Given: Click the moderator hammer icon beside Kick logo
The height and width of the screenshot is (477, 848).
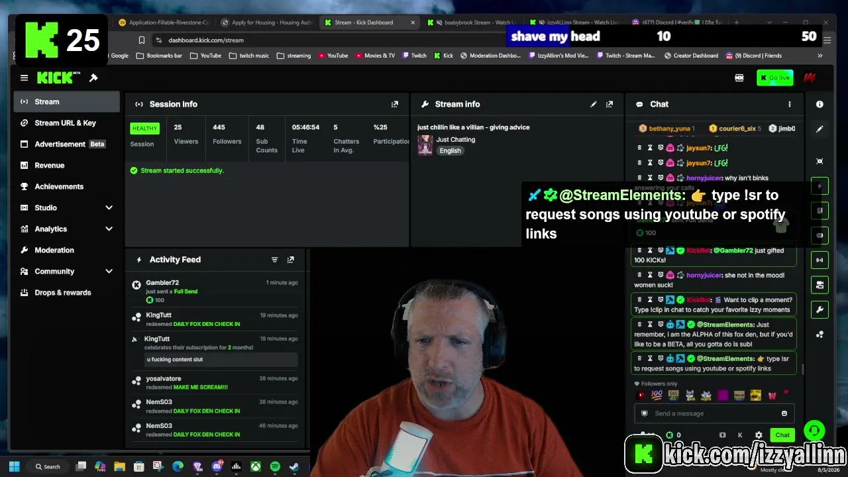Looking at the screenshot, I should pos(93,78).
